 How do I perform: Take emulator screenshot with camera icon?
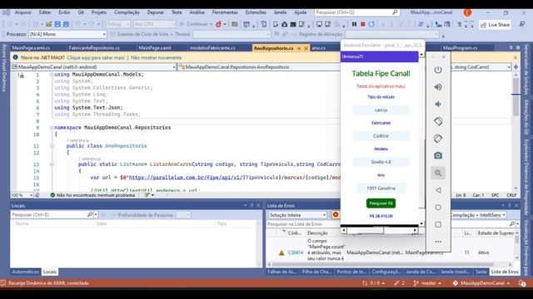point(438,155)
